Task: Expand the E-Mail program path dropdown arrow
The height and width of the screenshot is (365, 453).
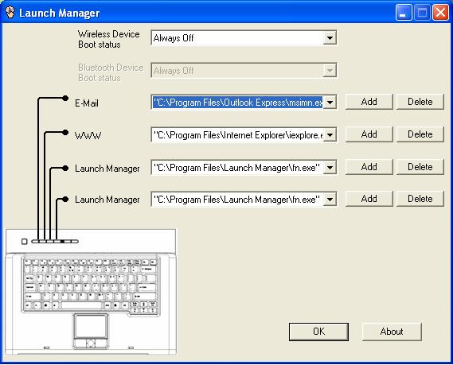Action: click(x=330, y=103)
